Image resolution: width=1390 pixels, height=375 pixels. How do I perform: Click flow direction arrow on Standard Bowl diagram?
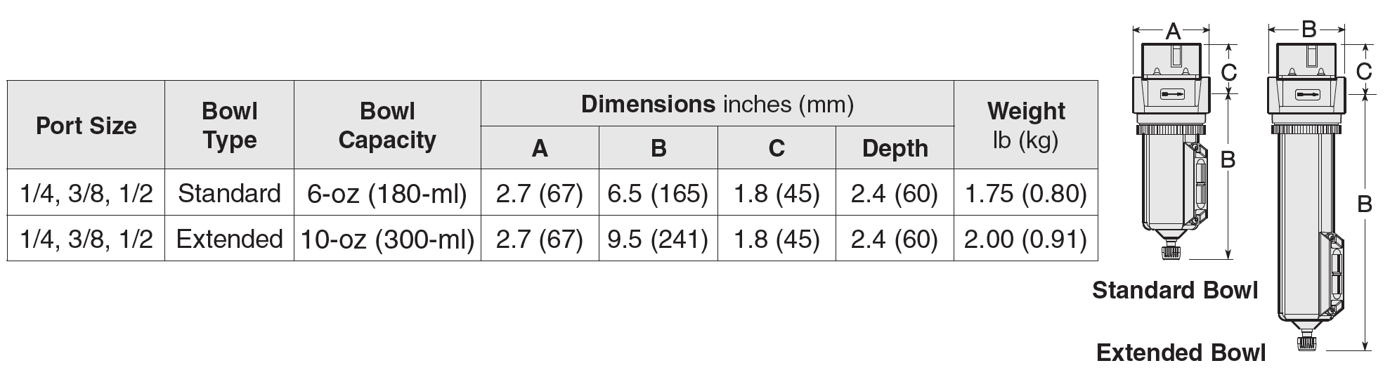pos(1172,93)
